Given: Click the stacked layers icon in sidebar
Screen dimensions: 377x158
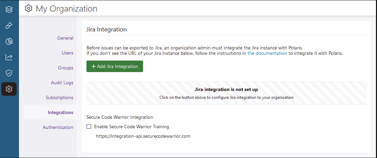Looking at the screenshot, I should pos(9,9).
